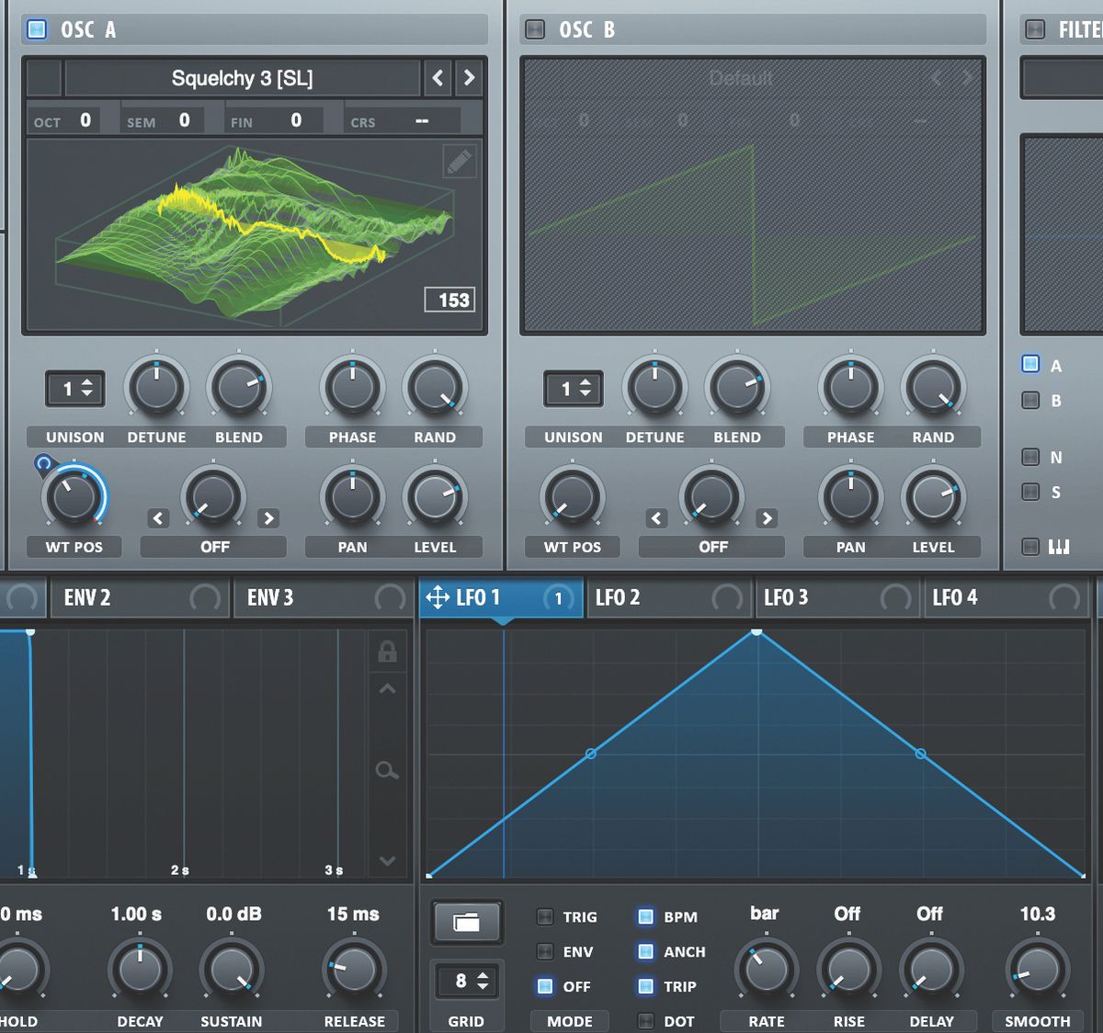Click the Squelchy 3 [SL] preset name

coord(244,78)
